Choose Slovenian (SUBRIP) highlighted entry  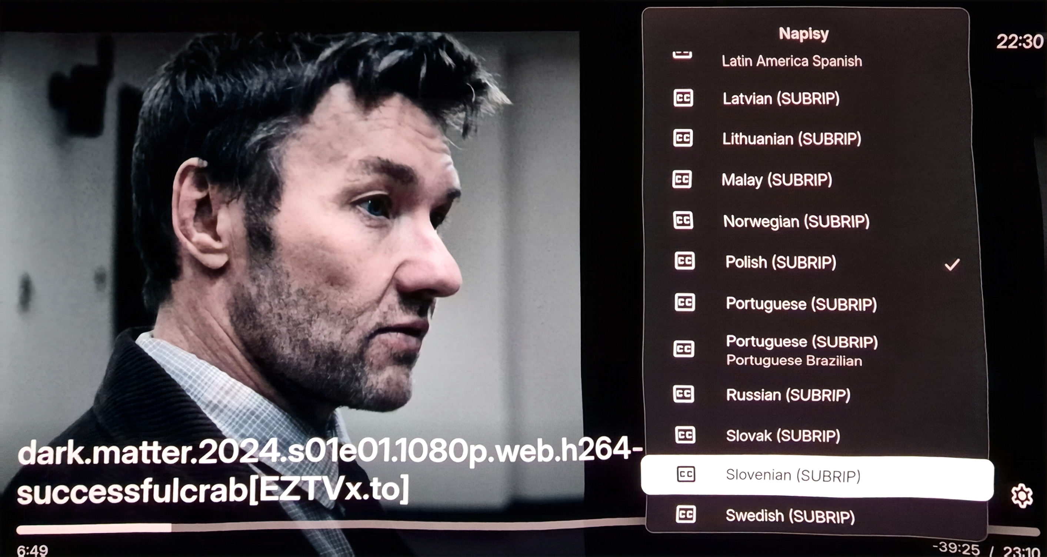coord(793,475)
